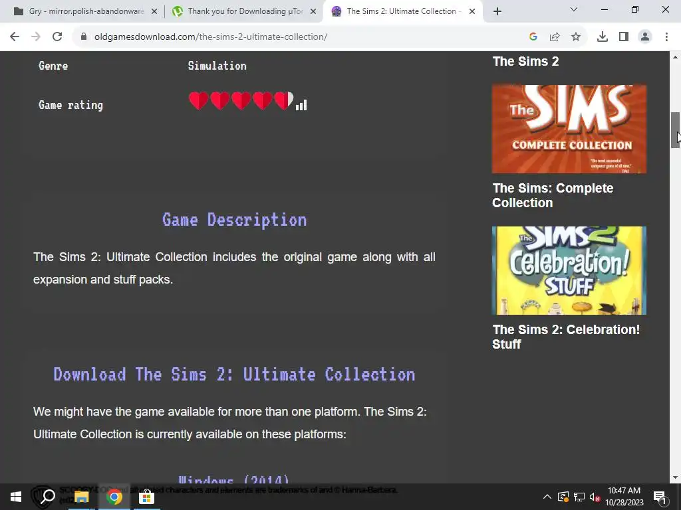
Task: Switch to the uTorrent download tab
Action: [245, 12]
